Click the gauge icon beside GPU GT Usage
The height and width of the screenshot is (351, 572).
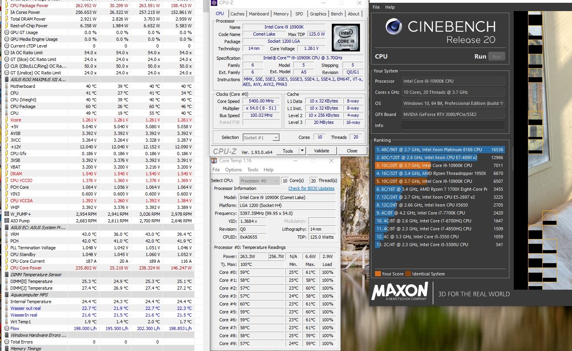click(6, 32)
